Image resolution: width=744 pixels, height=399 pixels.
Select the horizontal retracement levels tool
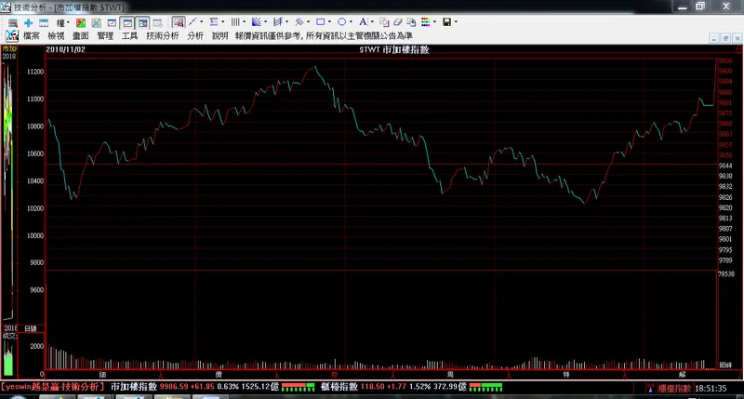point(214,21)
